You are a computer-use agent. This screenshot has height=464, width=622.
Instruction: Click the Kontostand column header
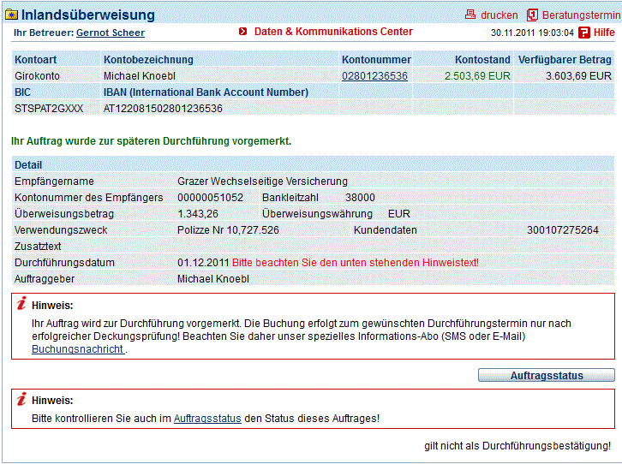pyautogui.click(x=482, y=59)
